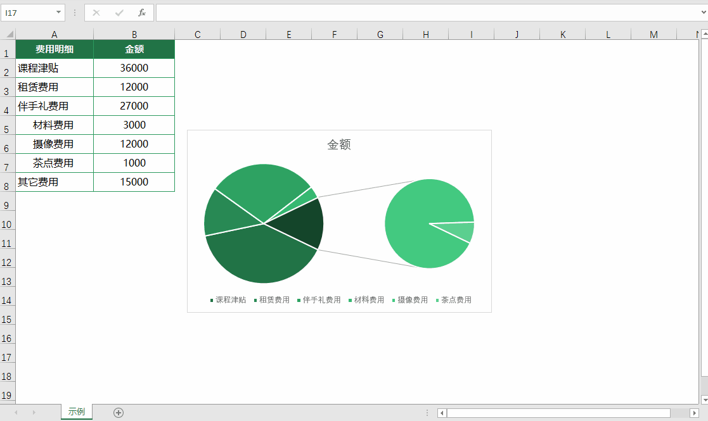Click in the Name Box showing I17
The width and height of the screenshot is (708, 421).
point(28,13)
